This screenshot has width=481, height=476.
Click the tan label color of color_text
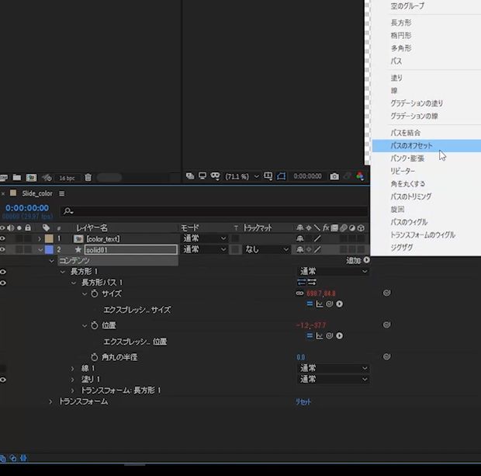[x=49, y=238]
